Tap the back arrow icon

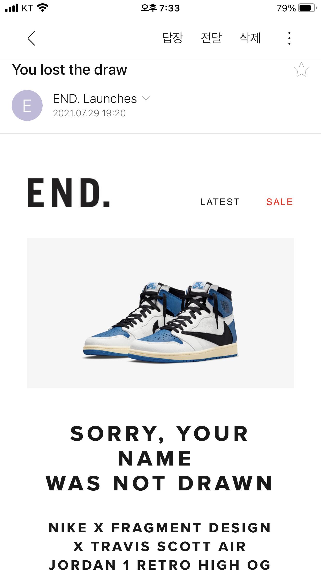pos(31,38)
